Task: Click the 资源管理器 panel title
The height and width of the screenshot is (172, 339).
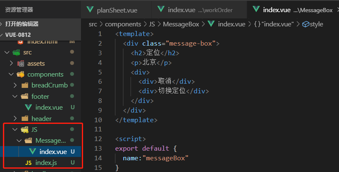Action: click(x=19, y=10)
